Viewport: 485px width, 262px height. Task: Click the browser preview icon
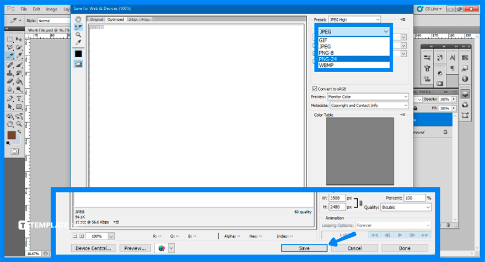tap(161, 248)
